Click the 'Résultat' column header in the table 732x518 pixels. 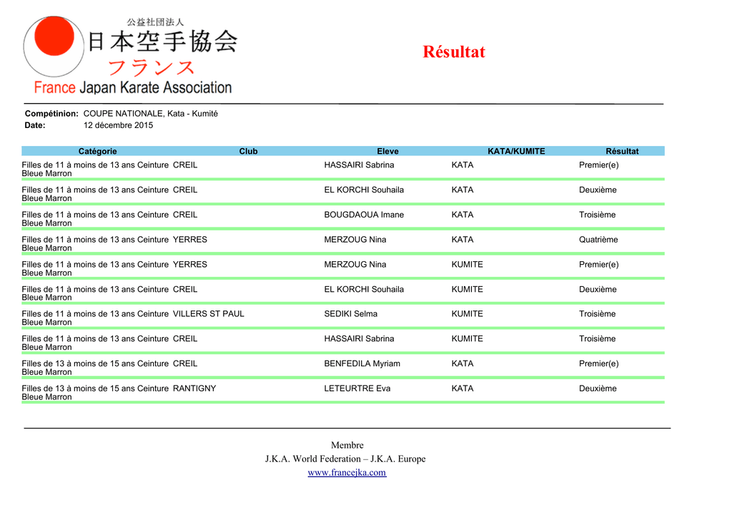pos(623,151)
